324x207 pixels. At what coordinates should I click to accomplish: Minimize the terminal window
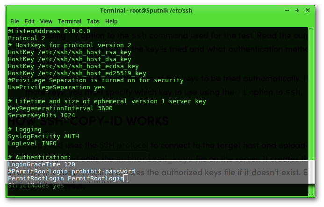(x=287, y=10)
